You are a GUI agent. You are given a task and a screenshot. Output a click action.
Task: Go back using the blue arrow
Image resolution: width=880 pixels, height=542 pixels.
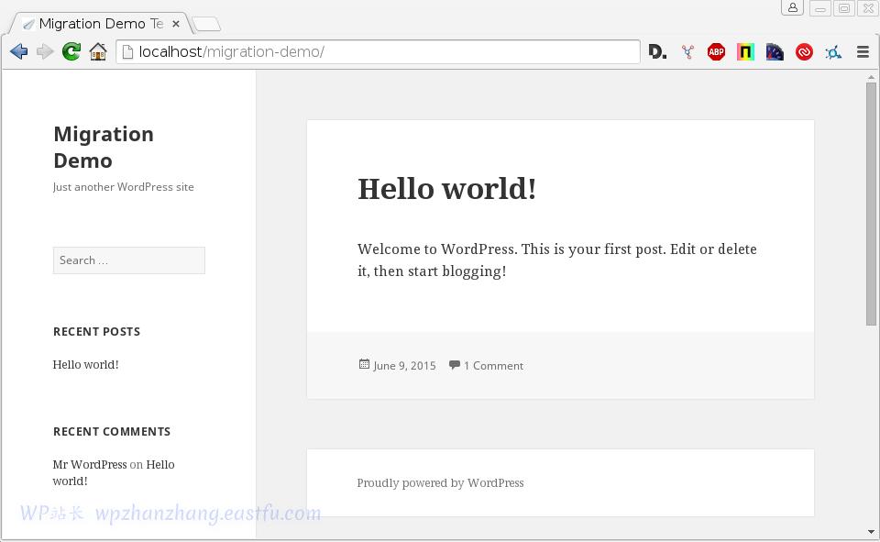(x=18, y=51)
